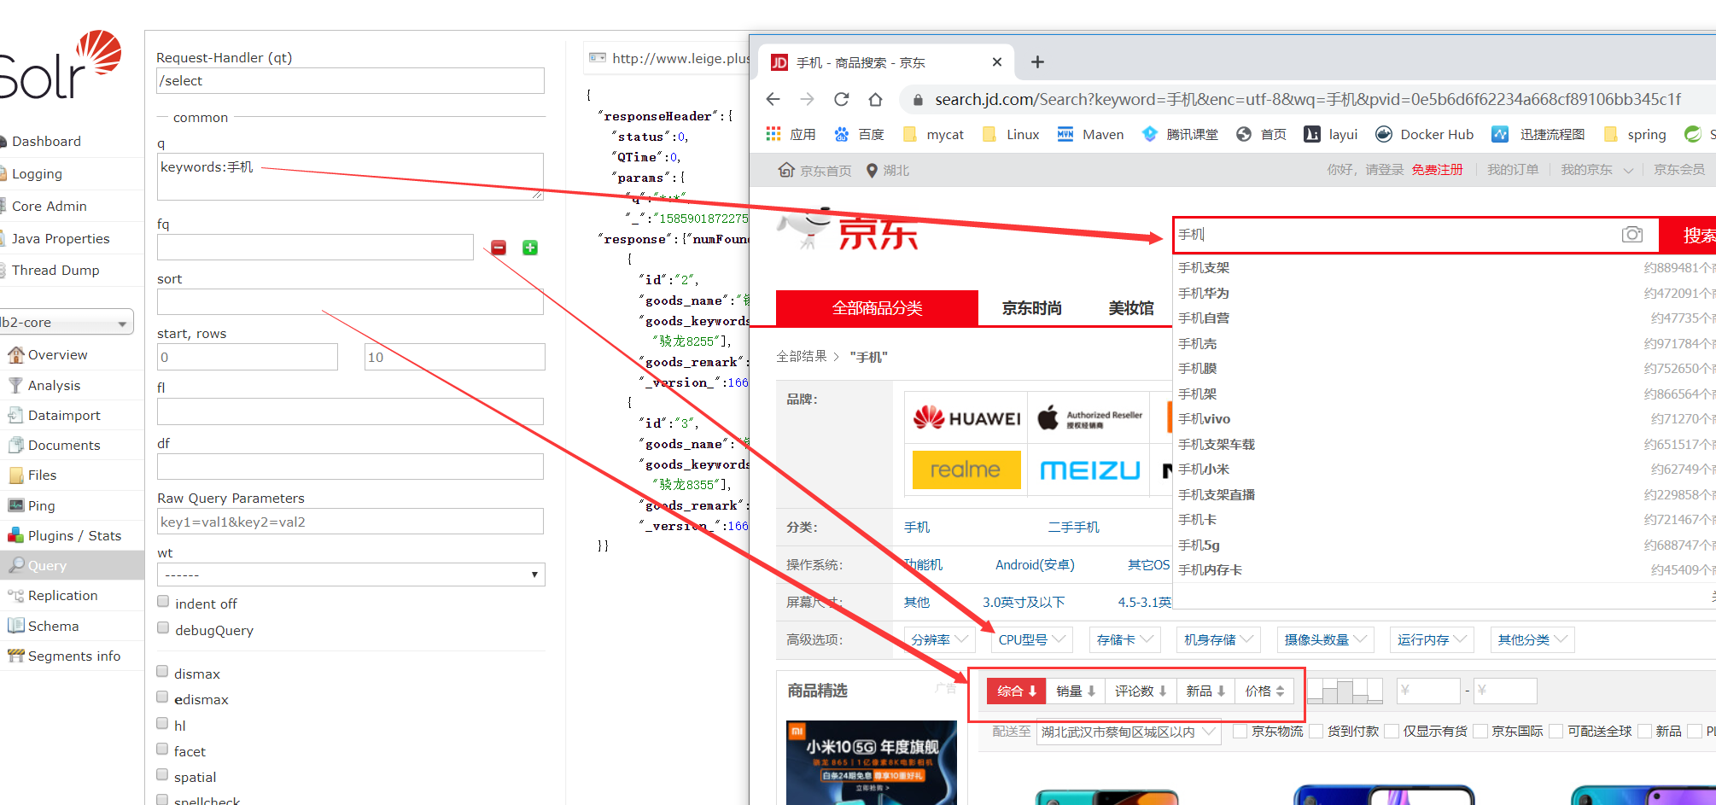Enable the edismax checkbox
The height and width of the screenshot is (805, 1716).
[162, 697]
